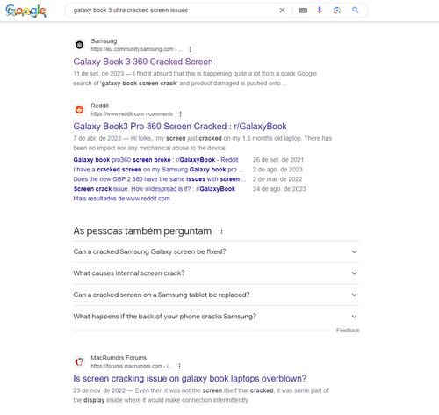The image size is (439, 415).
Task: Search by image with Lens icon
Action: click(x=337, y=11)
